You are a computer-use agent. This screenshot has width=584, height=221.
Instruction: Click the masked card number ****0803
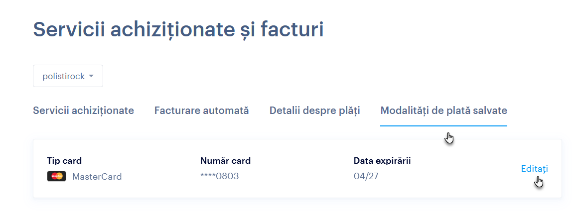pos(219,176)
